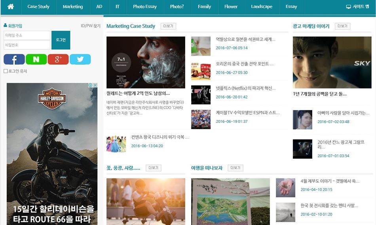Open the 사이트 맵 sitemap link
The image size is (376, 225).
[358, 6]
